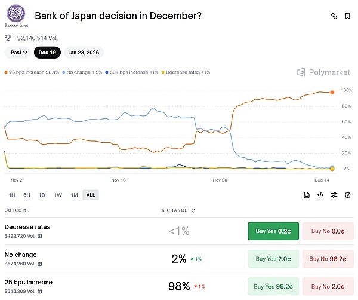Image resolution: width=358 pixels, height=300 pixels.
Task: Buy Yes on 25 bps increase
Action: tap(273, 286)
